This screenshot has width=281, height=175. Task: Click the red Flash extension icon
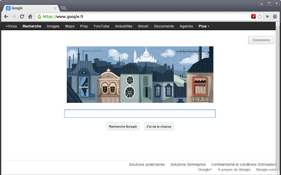[253, 17]
